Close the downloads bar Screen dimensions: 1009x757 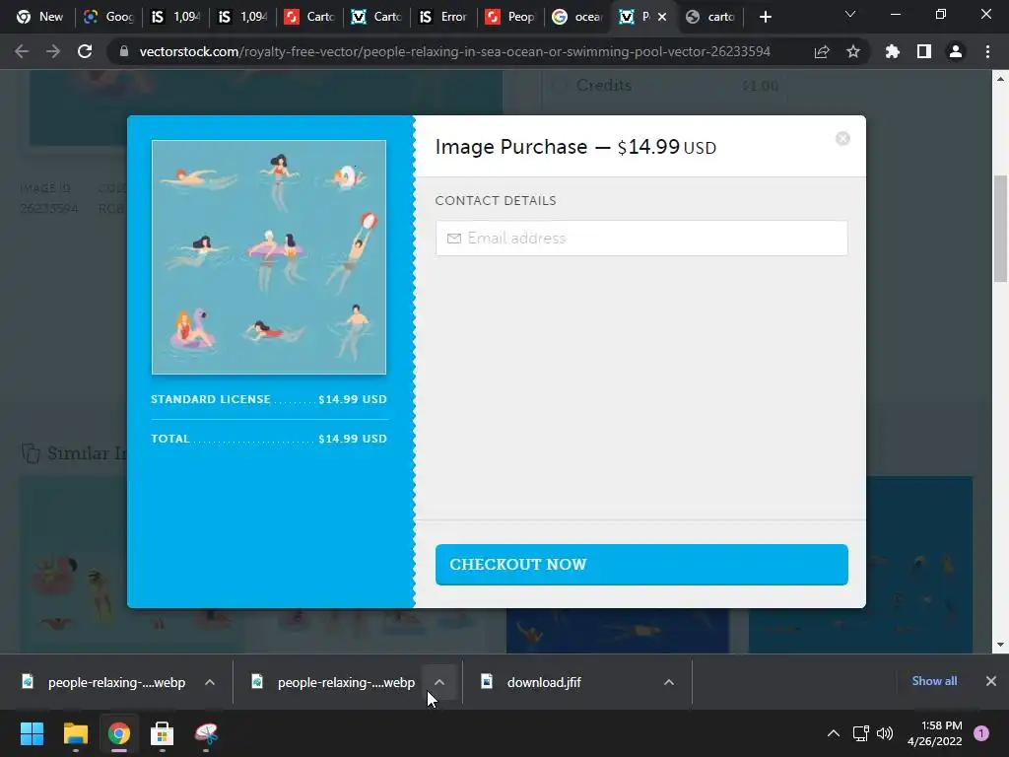point(991,681)
